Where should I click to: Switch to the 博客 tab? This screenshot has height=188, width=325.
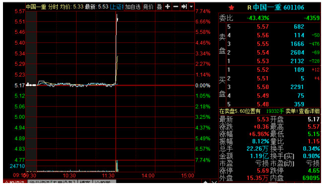point(85,182)
